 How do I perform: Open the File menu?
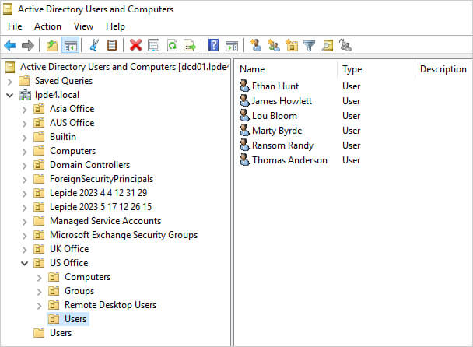pyautogui.click(x=15, y=26)
